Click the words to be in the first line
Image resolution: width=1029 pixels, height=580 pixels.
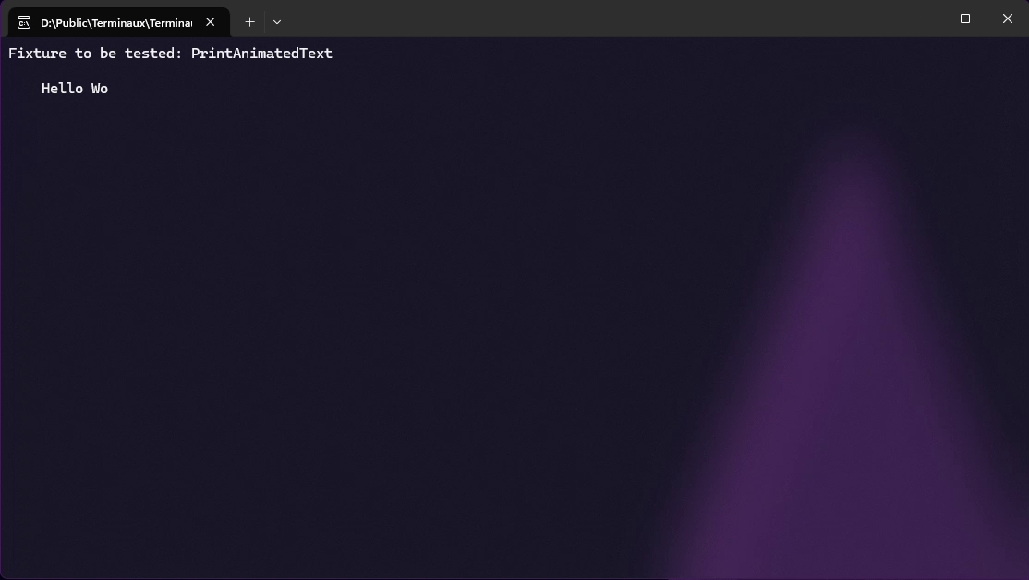pos(96,54)
